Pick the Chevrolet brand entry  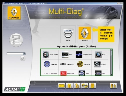[67, 64]
